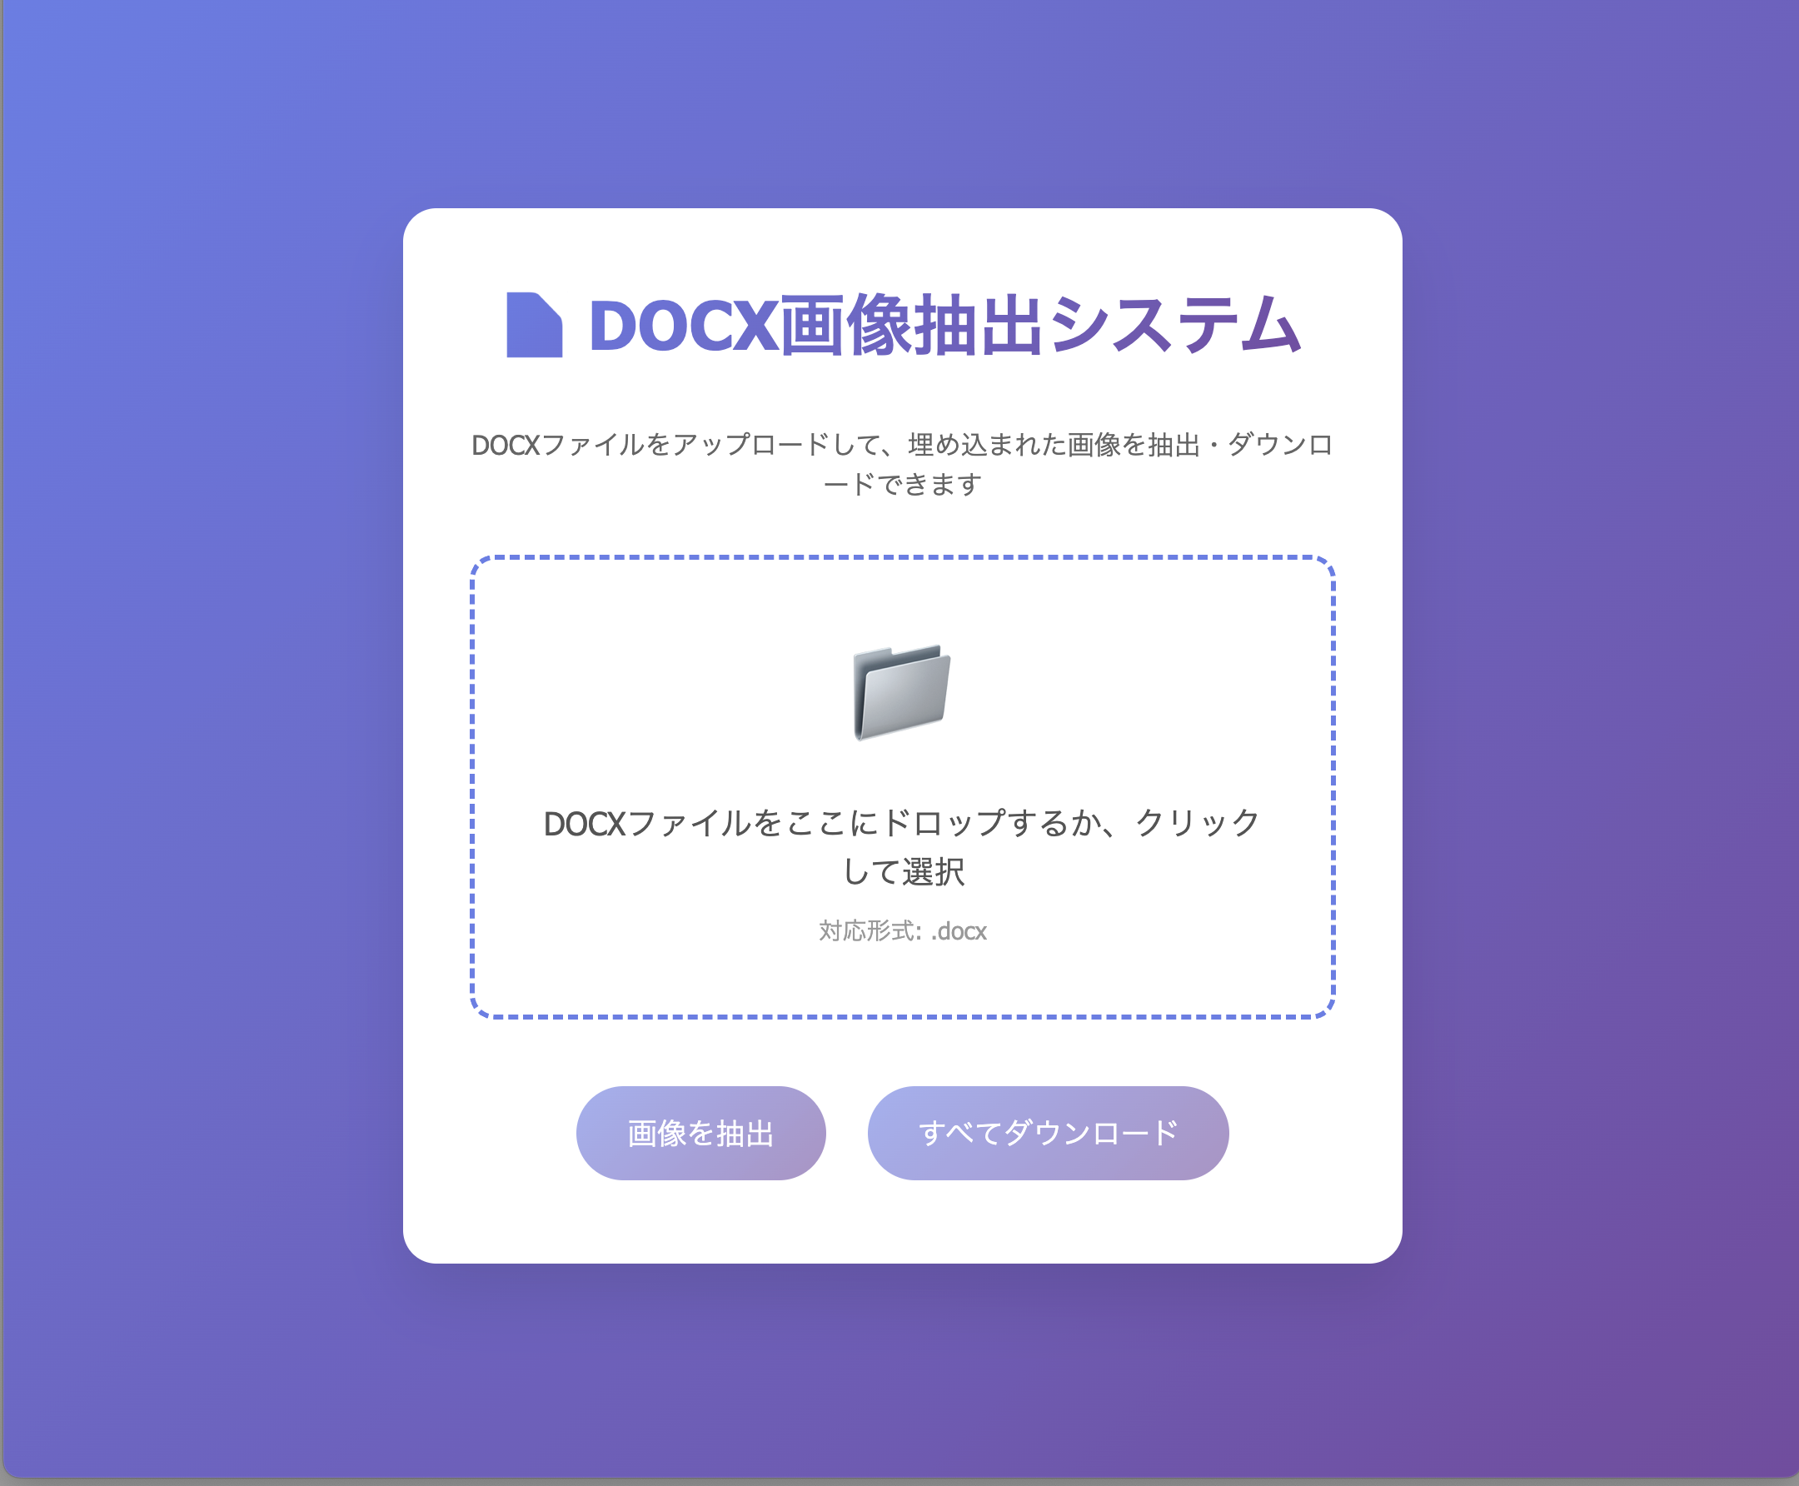
Task: Click the gray folder icon in drop zone
Action: tap(901, 691)
